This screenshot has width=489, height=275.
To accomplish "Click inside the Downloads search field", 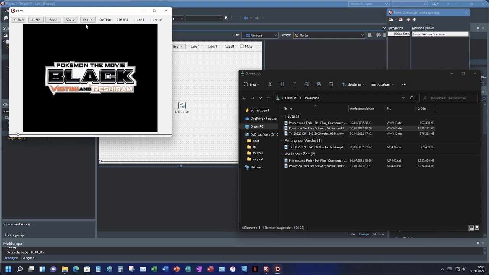I will [x=449, y=98].
